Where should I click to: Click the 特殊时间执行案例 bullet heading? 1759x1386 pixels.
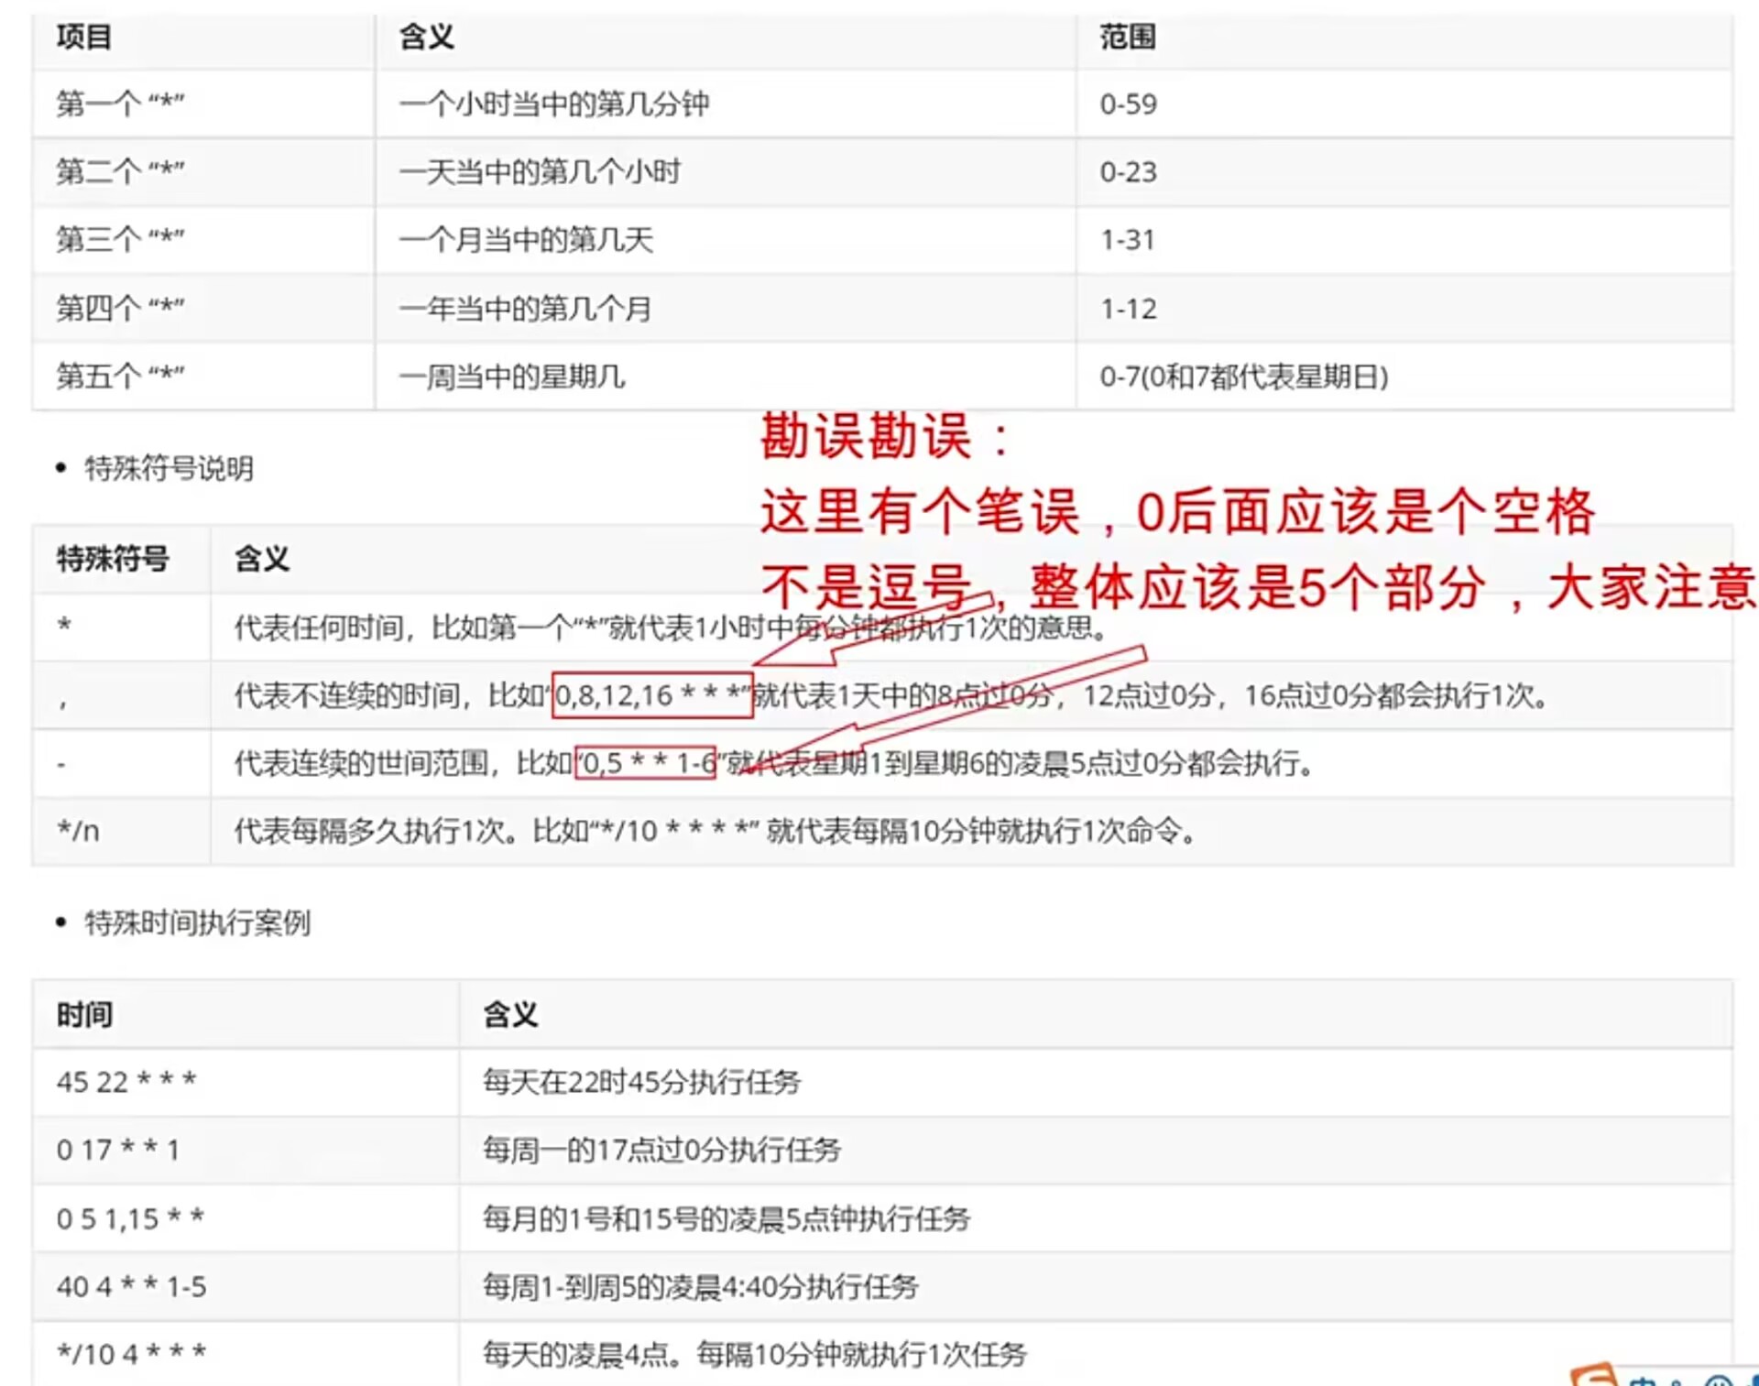click(x=197, y=922)
